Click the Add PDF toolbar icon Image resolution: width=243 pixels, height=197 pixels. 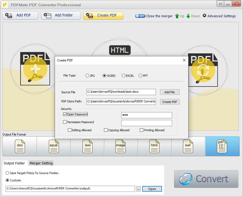pos(8,16)
